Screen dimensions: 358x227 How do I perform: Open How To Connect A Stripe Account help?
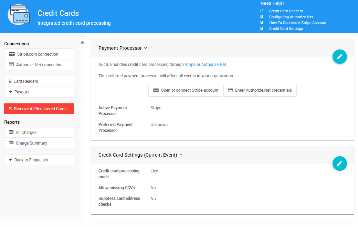[297, 23]
